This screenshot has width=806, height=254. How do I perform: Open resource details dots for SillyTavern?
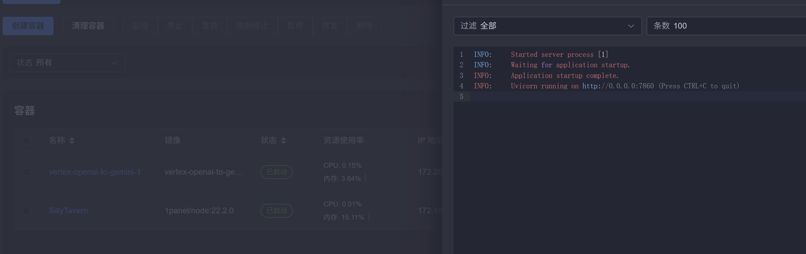point(369,216)
